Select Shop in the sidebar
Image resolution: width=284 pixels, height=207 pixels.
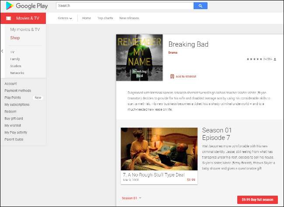(15, 38)
